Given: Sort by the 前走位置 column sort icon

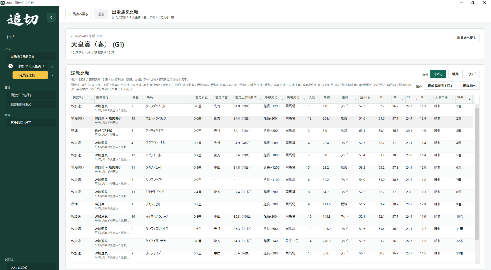Looking at the screenshot, I should tap(231, 99).
